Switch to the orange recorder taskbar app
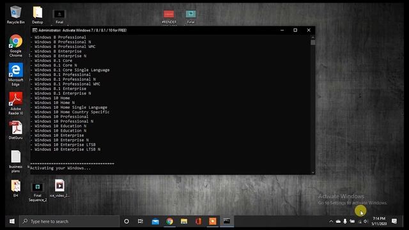 click(x=213, y=222)
